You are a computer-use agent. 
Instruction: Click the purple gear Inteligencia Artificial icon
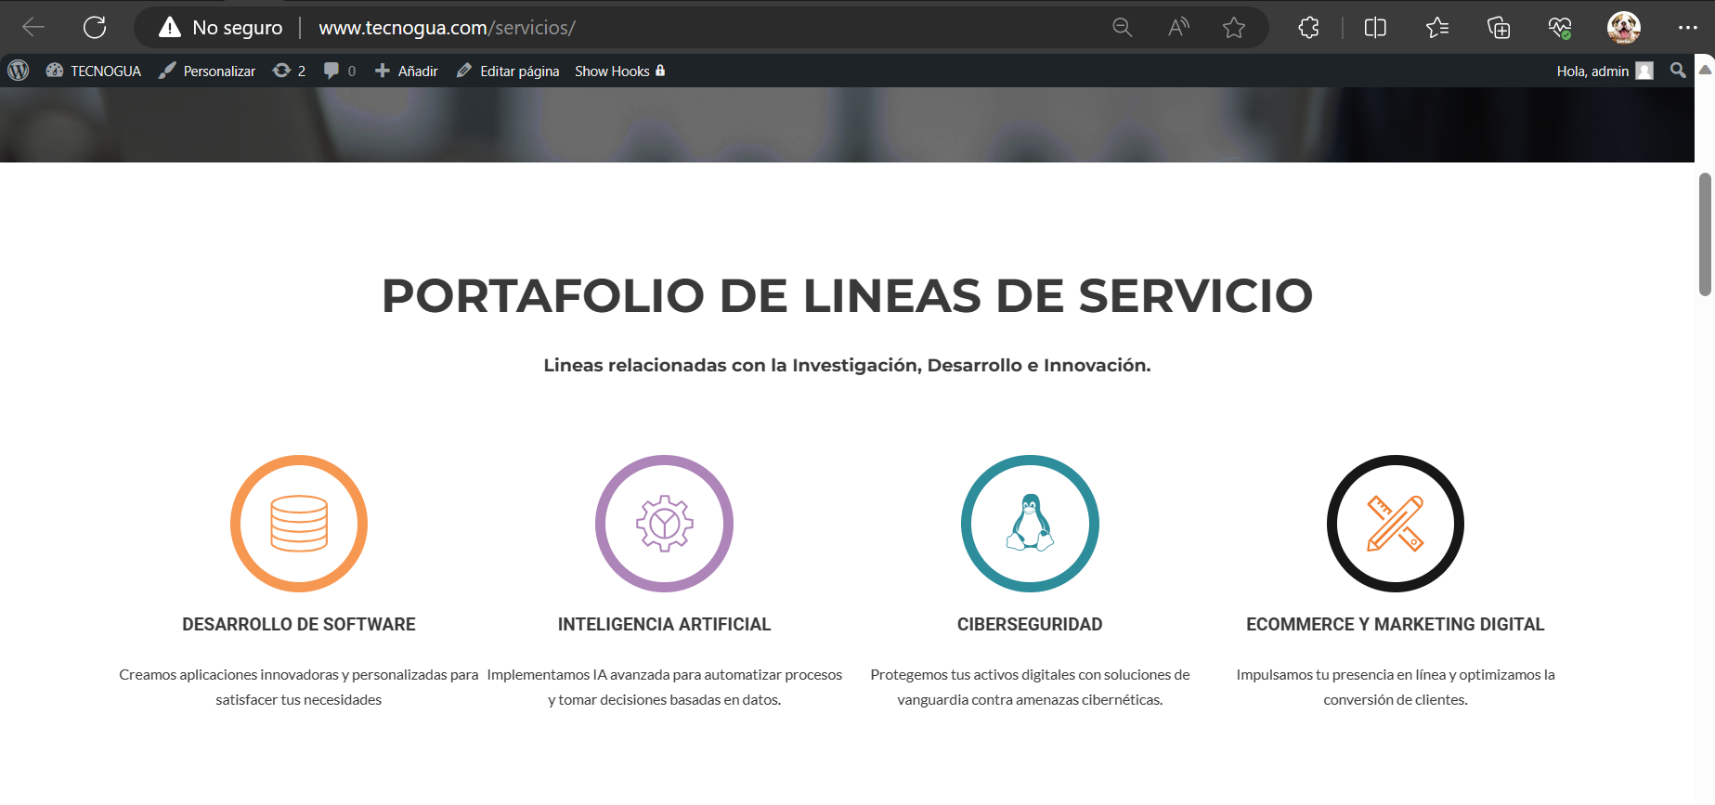(664, 524)
